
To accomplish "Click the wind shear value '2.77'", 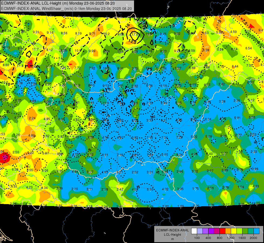I will [x=238, y=135].
